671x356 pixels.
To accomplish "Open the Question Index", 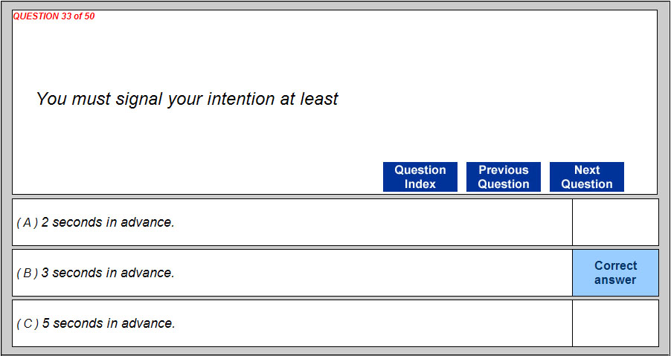I will (x=420, y=177).
